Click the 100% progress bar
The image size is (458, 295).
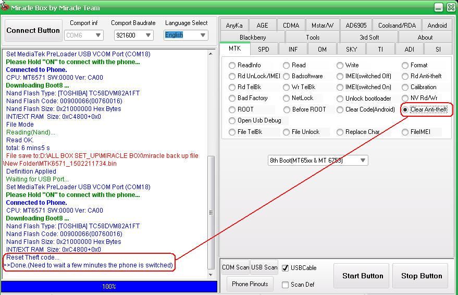[109, 287]
